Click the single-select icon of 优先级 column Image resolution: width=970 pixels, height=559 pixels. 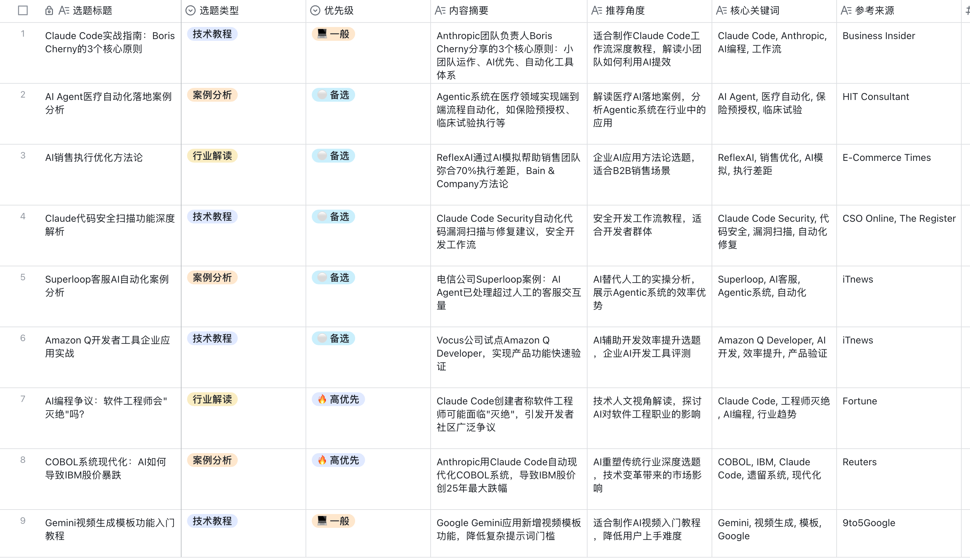click(x=315, y=10)
